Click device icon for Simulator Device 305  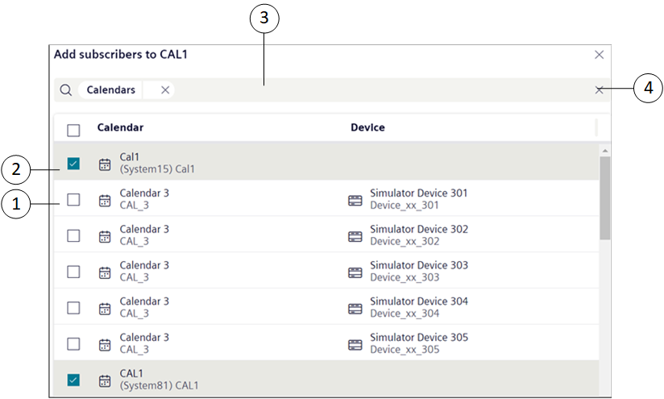click(x=355, y=344)
